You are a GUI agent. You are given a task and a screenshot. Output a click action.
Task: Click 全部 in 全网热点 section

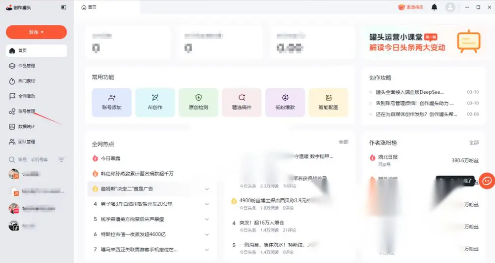[x=344, y=142]
